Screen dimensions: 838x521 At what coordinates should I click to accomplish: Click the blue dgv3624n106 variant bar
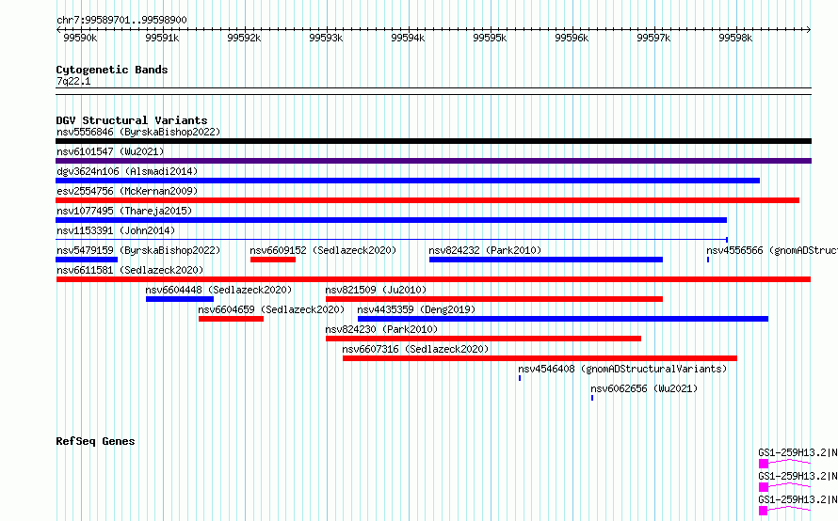tap(408, 181)
